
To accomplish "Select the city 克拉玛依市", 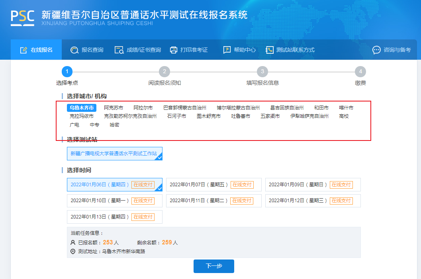I will pos(82,116).
